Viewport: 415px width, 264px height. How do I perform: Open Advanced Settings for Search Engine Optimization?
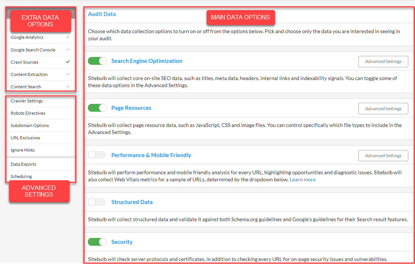click(383, 61)
